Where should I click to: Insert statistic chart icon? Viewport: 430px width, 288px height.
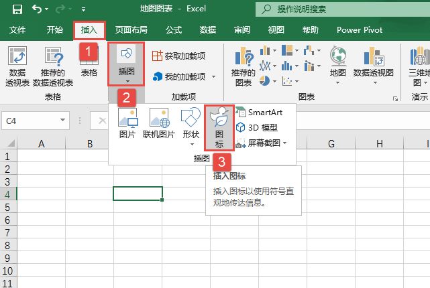pos(287,66)
